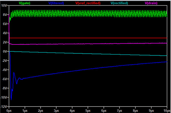Click the V(vref_rectified) label
This screenshot has height=113, width=171.
click(88, 3)
